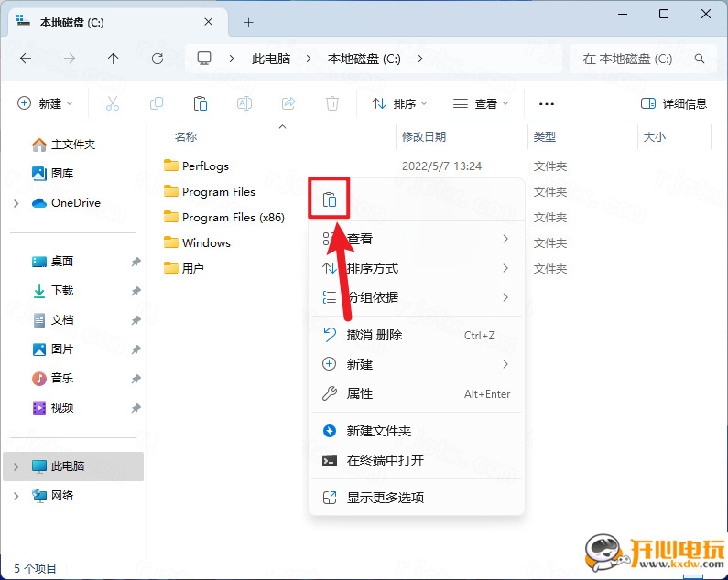
Task: Click chevron after 此电脑 in address bar
Action: coord(309,59)
